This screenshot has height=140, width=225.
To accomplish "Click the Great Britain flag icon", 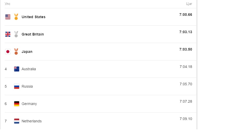I will [8, 34].
